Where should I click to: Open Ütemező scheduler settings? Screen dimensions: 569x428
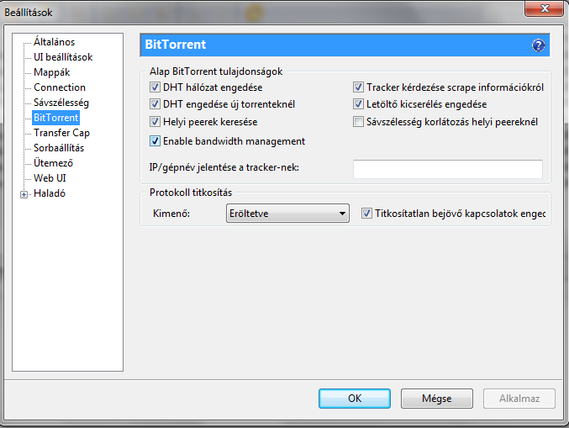pyautogui.click(x=53, y=163)
